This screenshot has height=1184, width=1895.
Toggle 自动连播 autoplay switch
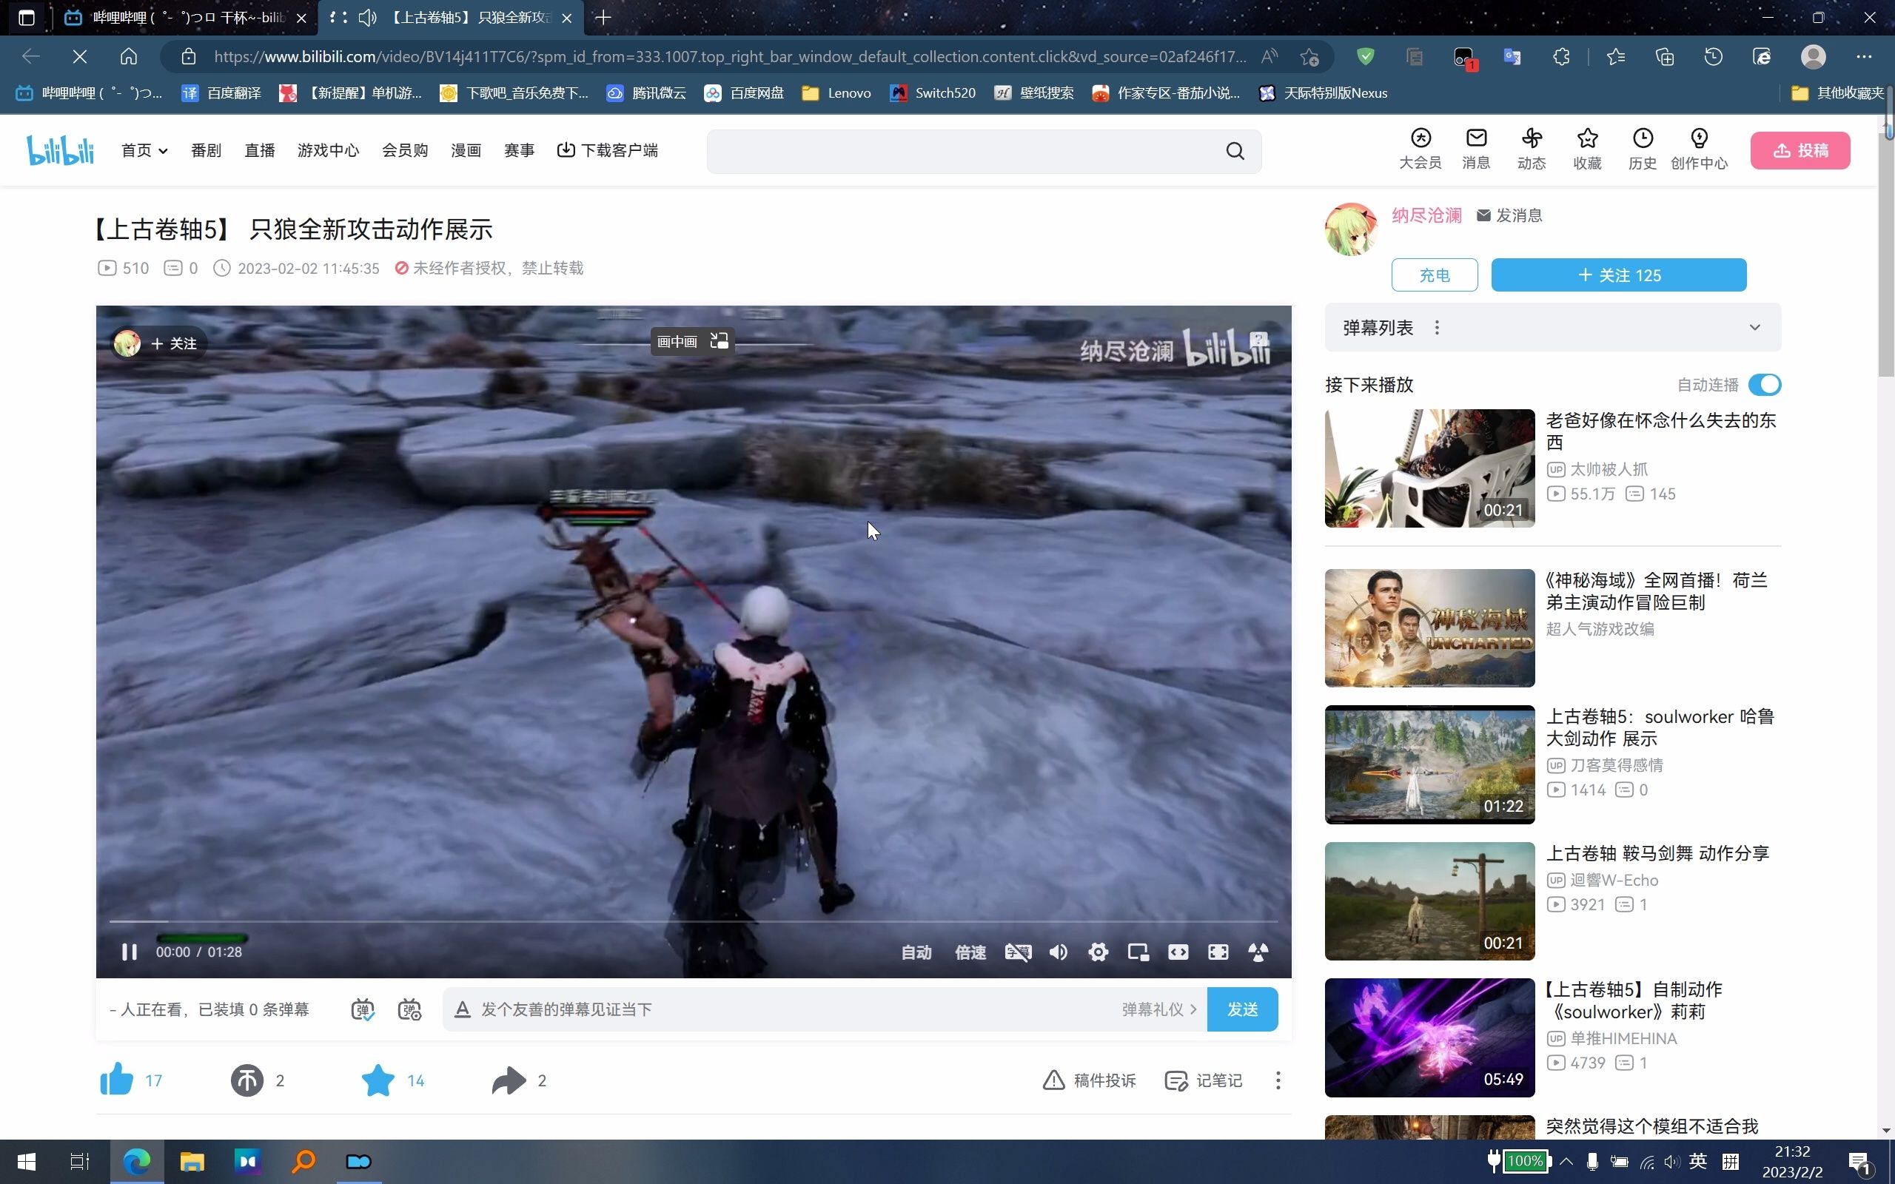(x=1764, y=385)
